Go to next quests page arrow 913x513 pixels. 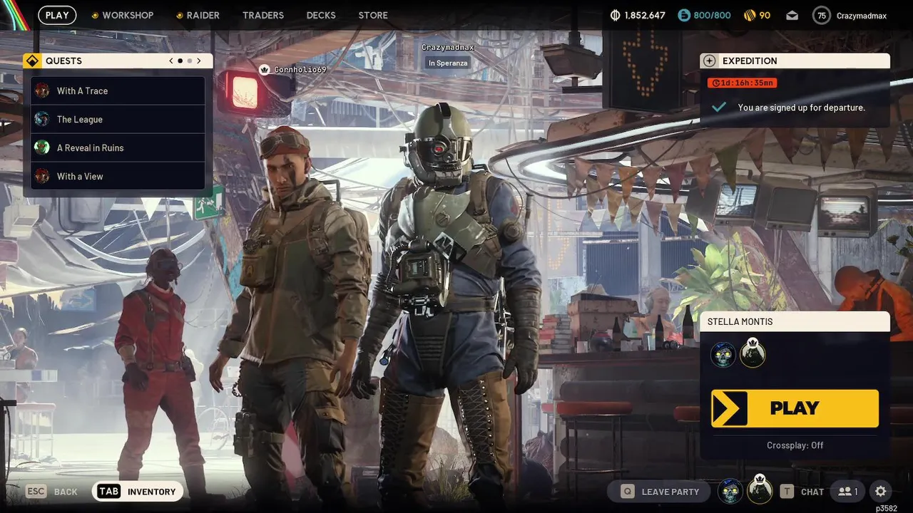click(x=199, y=61)
